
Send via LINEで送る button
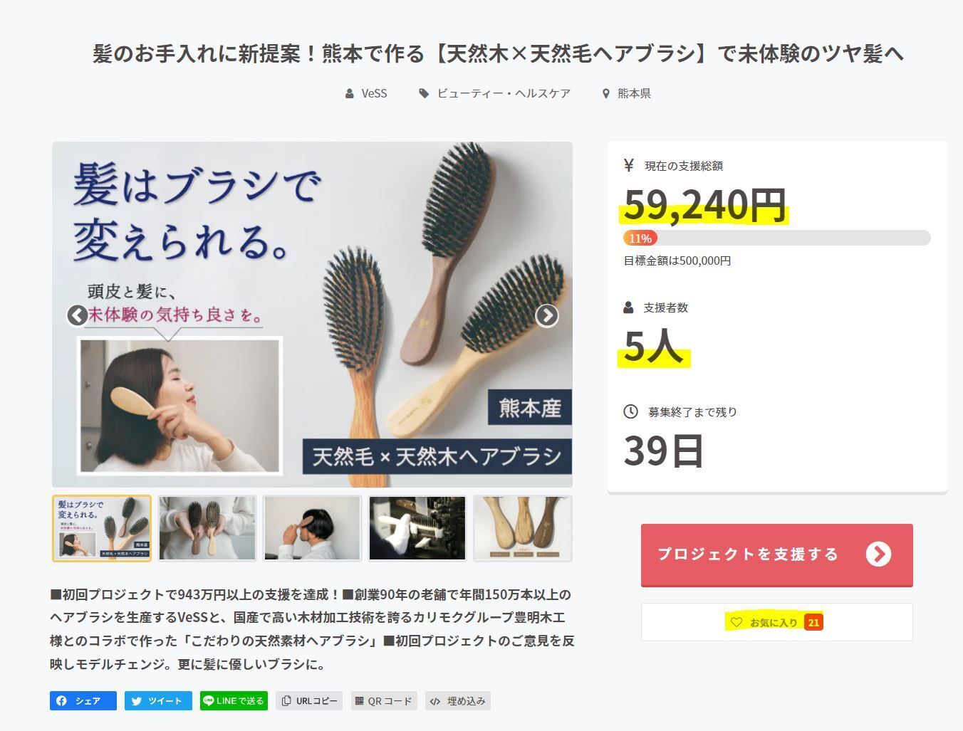coord(234,700)
